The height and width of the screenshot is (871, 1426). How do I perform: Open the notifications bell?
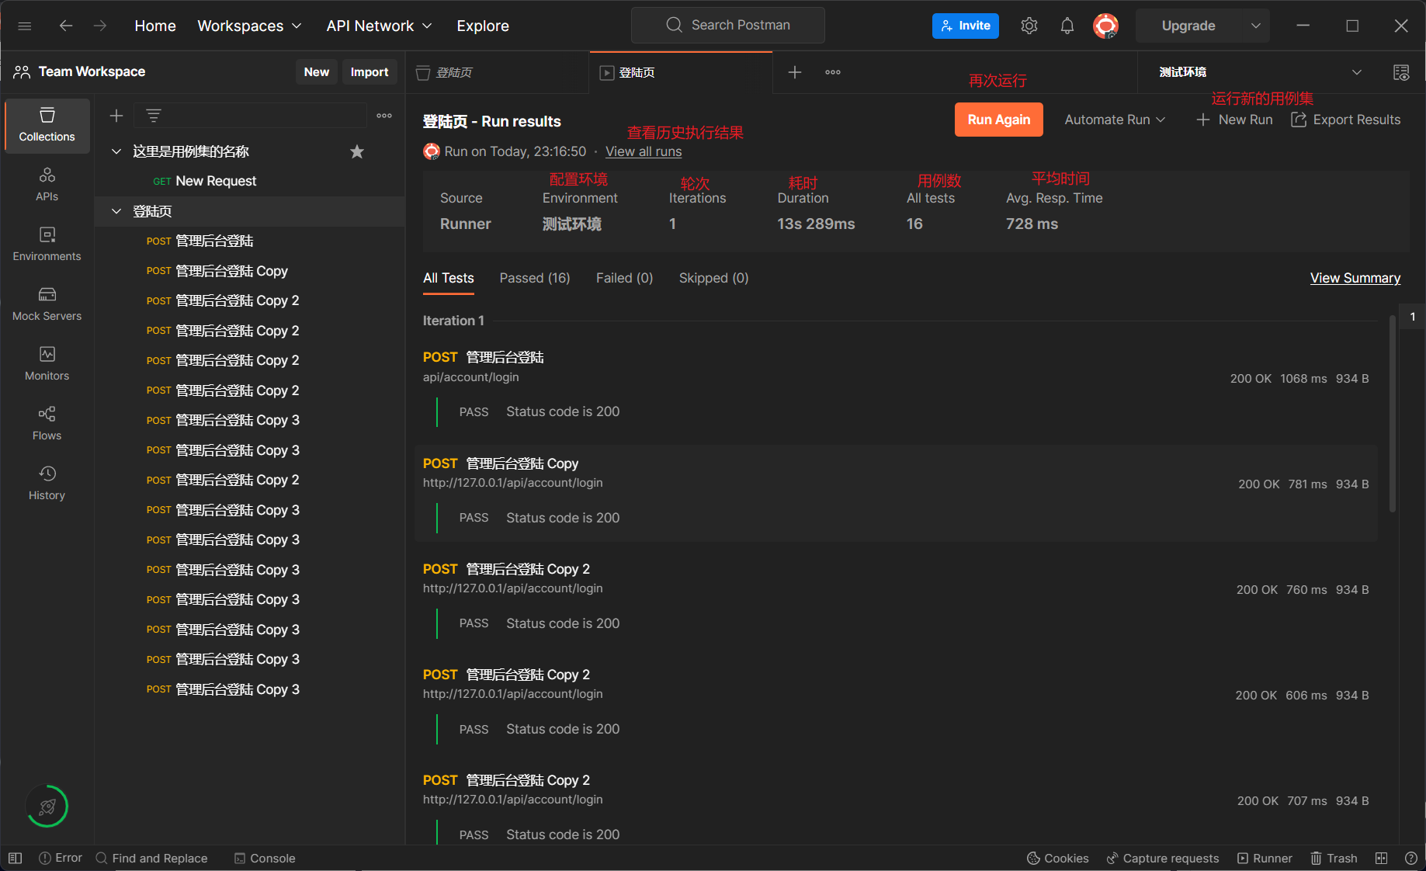[x=1067, y=26]
